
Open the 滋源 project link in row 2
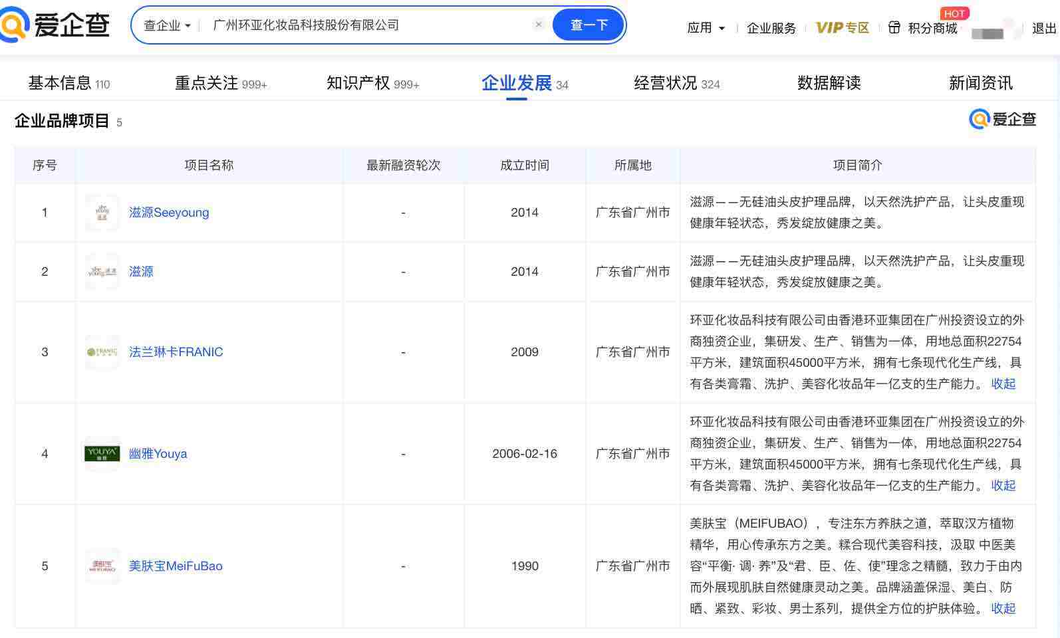click(141, 272)
